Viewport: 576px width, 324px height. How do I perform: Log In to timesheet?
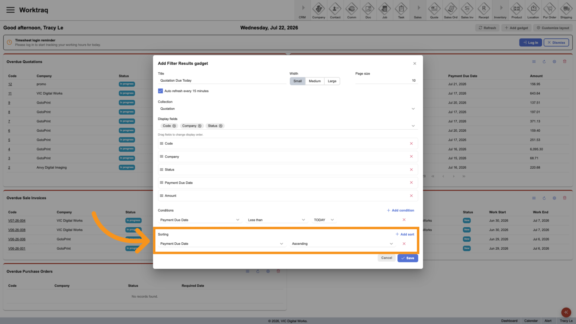coord(530,43)
